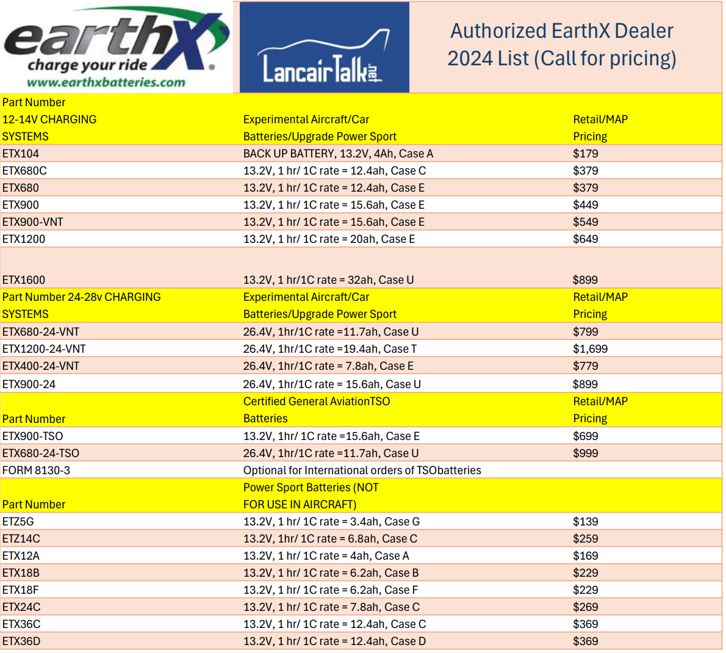Select the ETX36D part number cell
The width and height of the screenshot is (726, 653).
coord(21,641)
